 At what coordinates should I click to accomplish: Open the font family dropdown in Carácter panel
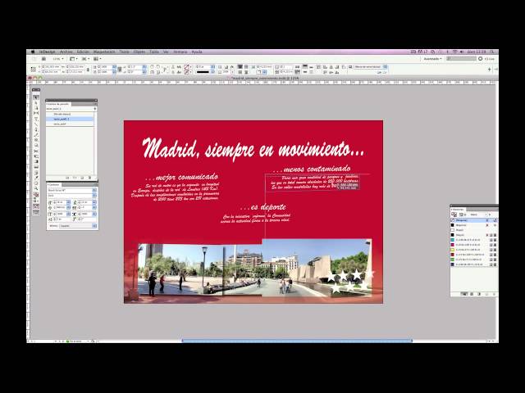[94, 190]
